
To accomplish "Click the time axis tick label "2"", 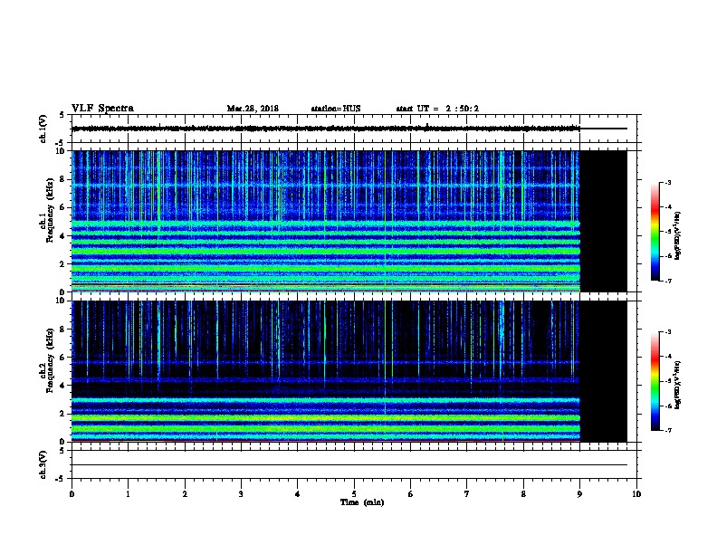I will click(185, 493).
